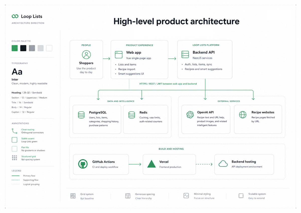Click the GitHub Actions octocat icon
The width and height of the screenshot is (301, 213).
[83, 164]
